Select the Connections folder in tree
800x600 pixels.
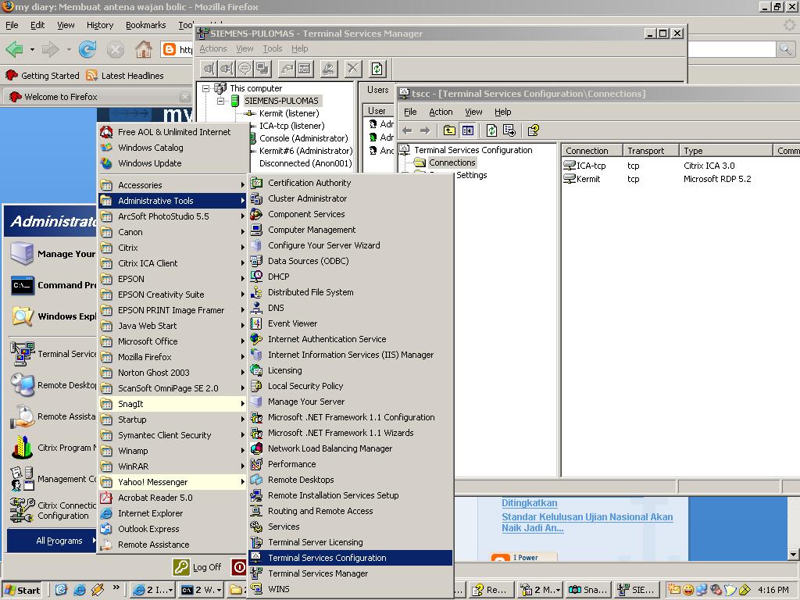[451, 162]
